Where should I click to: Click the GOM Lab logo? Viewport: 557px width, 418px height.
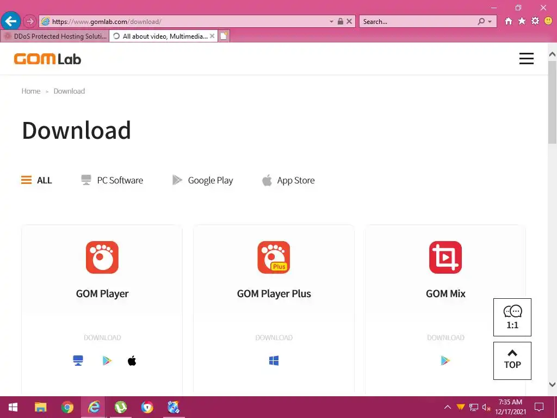tap(47, 59)
